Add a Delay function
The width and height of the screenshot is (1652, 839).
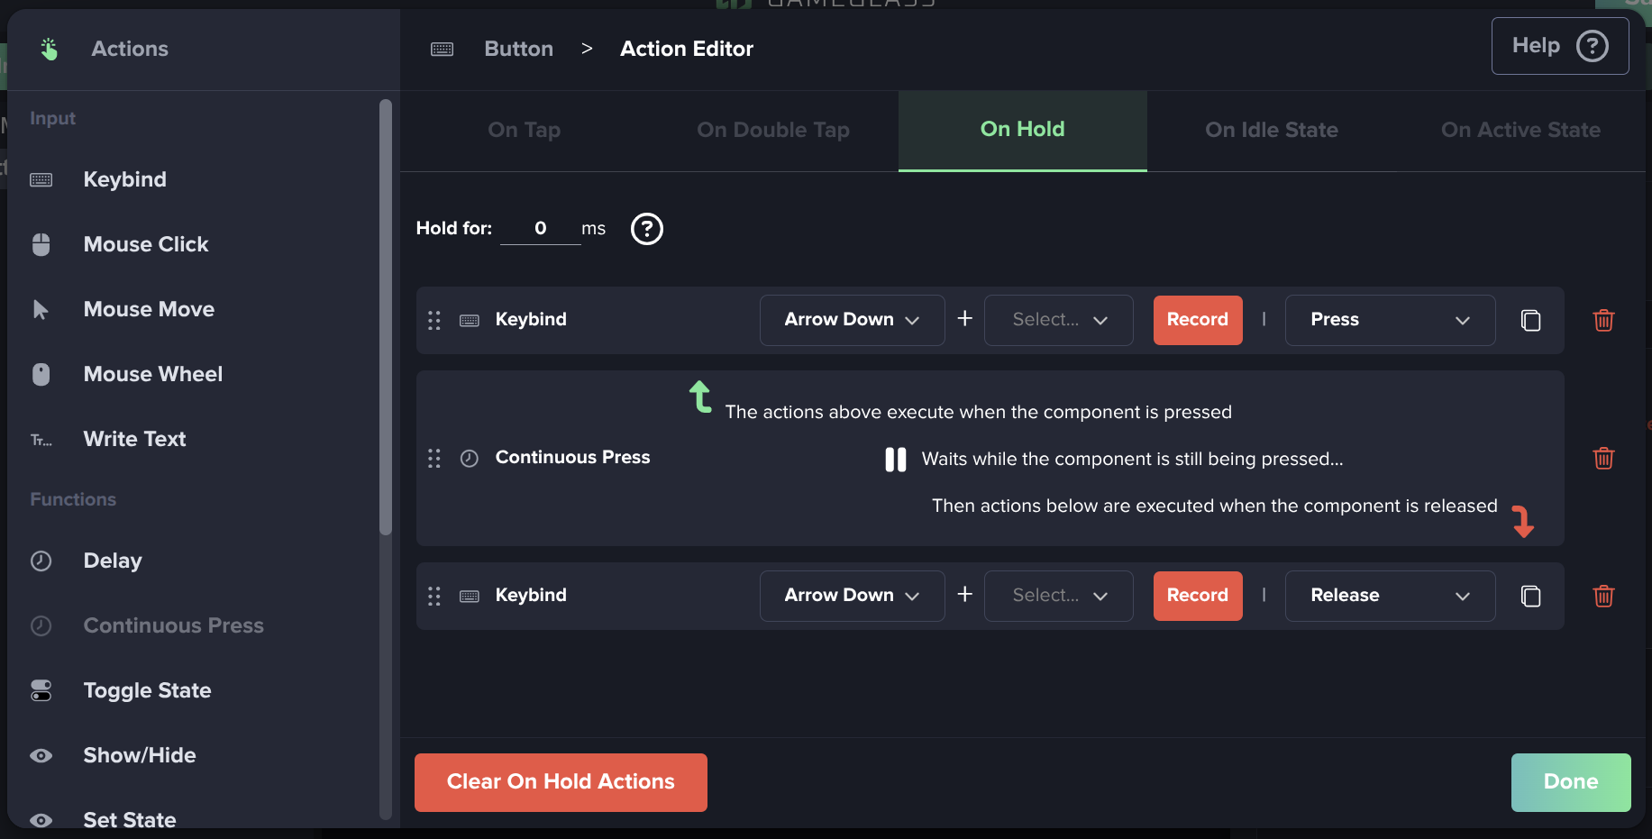click(113, 561)
